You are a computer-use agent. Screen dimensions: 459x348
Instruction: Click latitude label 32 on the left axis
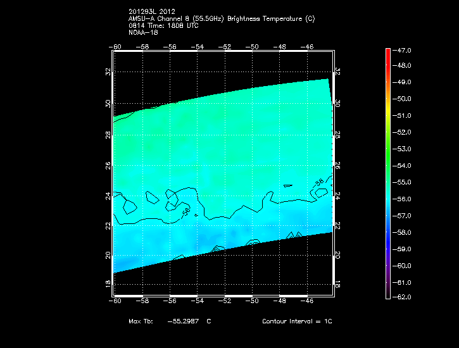coord(108,72)
